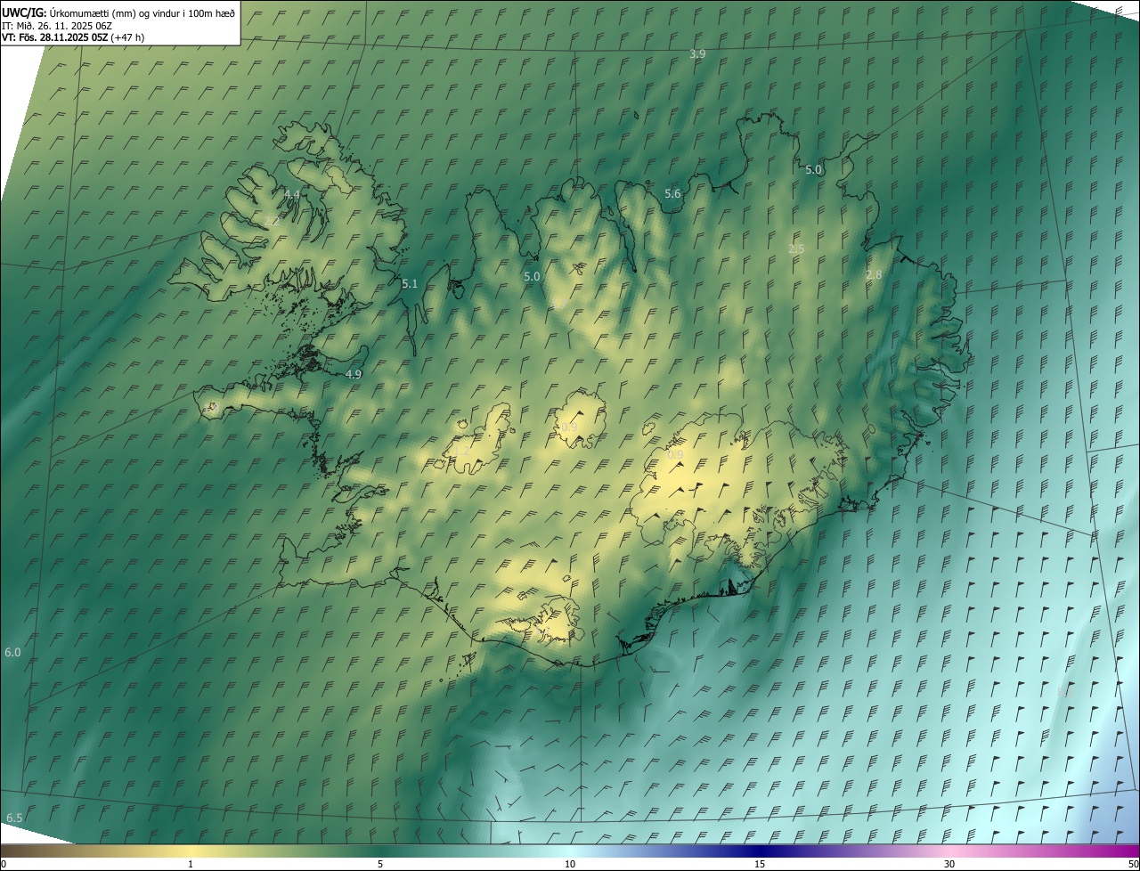The height and width of the screenshot is (871, 1140).
Task: Click the 5.0 value nearest the 5.1 reading
Action: (x=532, y=277)
